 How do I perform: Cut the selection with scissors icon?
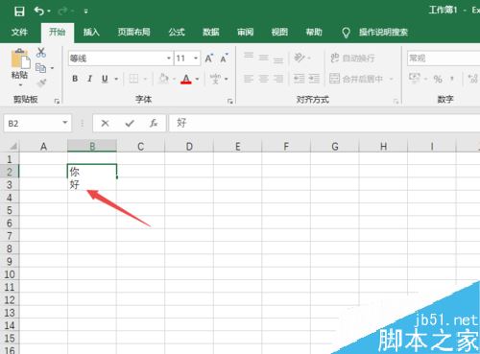tap(41, 53)
